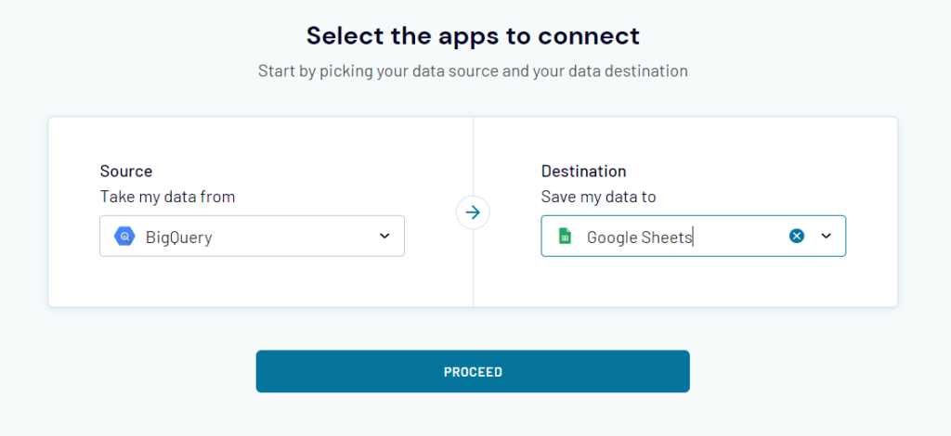Viewport: 951px width, 436px height.
Task: Click the "Start by picking your data source" subtitle
Action: (x=473, y=71)
